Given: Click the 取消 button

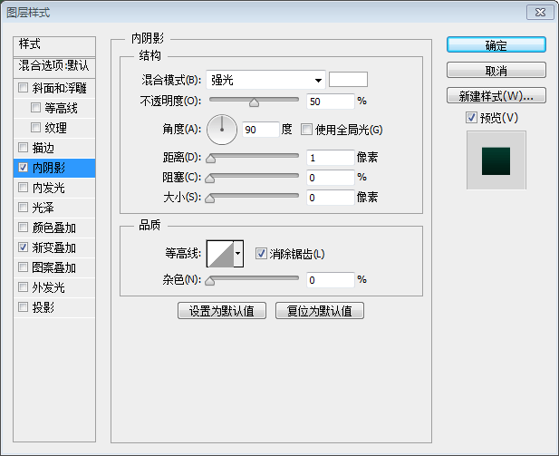Looking at the screenshot, I should click(x=496, y=71).
